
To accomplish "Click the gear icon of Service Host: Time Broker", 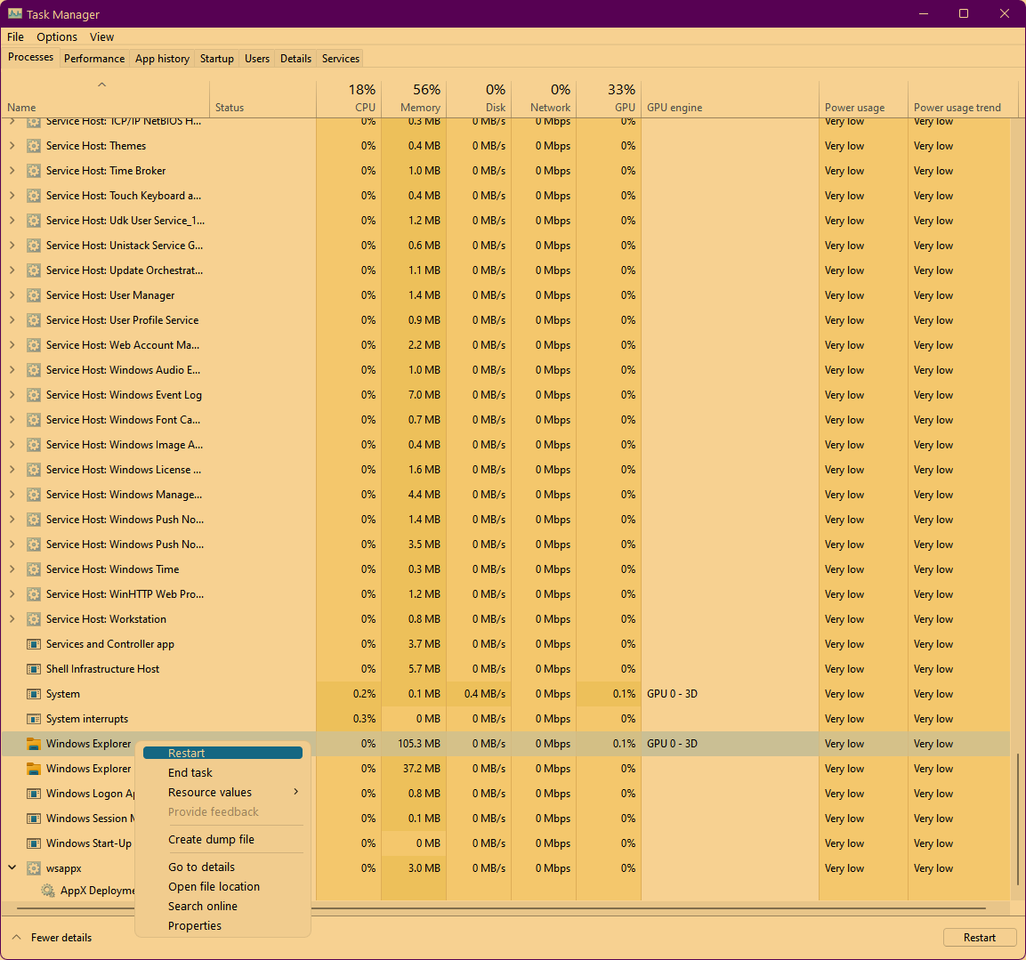I will 34,171.
